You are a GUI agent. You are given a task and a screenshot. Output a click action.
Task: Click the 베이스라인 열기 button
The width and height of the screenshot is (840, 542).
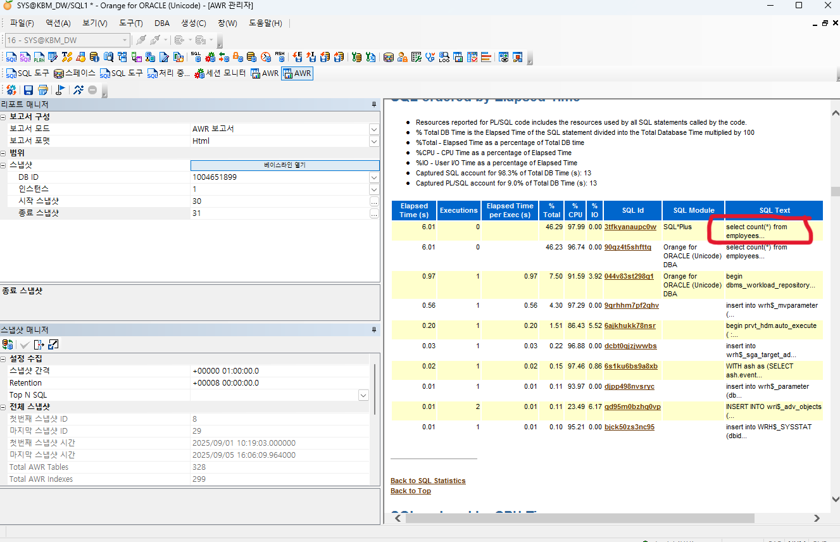coord(285,165)
